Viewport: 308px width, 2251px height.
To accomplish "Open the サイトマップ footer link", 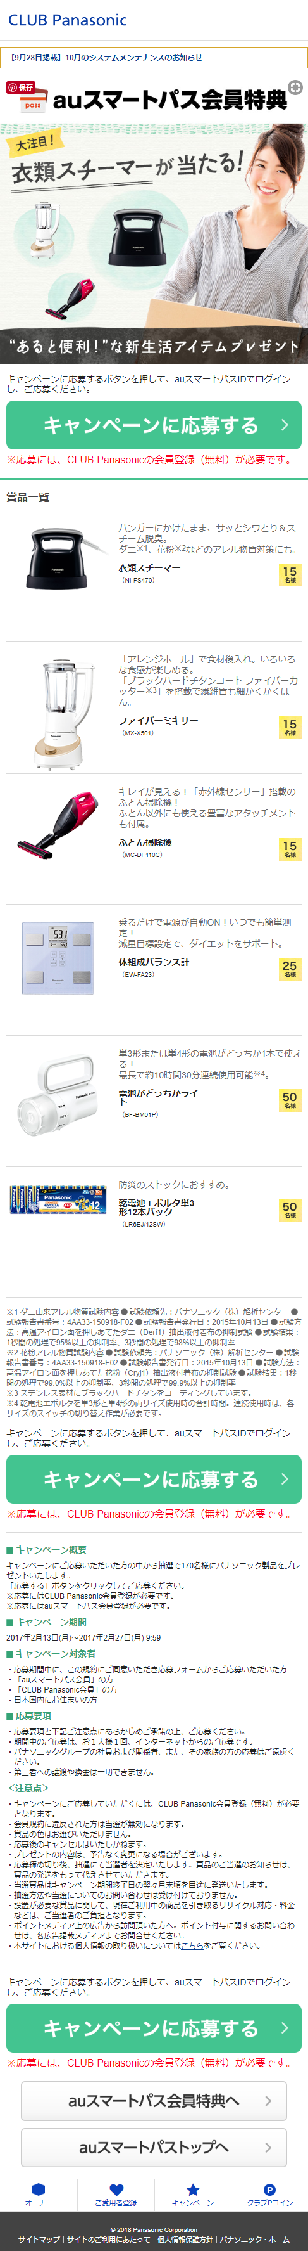I will 39,2240.
